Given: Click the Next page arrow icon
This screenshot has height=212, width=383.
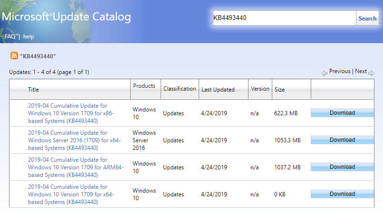Looking at the screenshot, I should coord(371,73).
